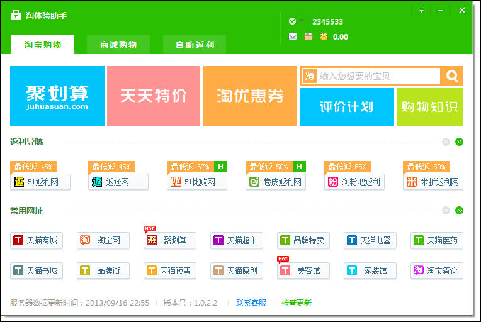The width and height of the screenshot is (481, 322).
Task: Open the 聚划算 shortcut with HOT badge
Action: pyautogui.click(x=169, y=240)
